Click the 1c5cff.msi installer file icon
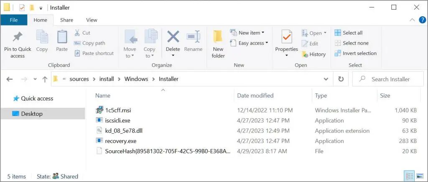Viewport: 428px width, 182px height. (x=99, y=110)
